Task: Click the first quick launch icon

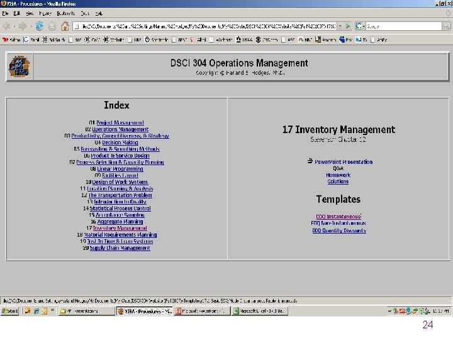Action: 28,311
